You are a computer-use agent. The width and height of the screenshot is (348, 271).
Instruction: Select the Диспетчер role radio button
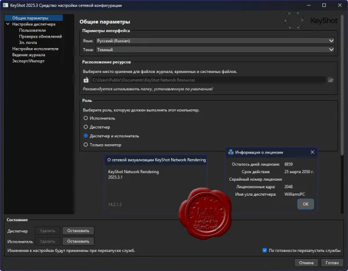pos(86,127)
